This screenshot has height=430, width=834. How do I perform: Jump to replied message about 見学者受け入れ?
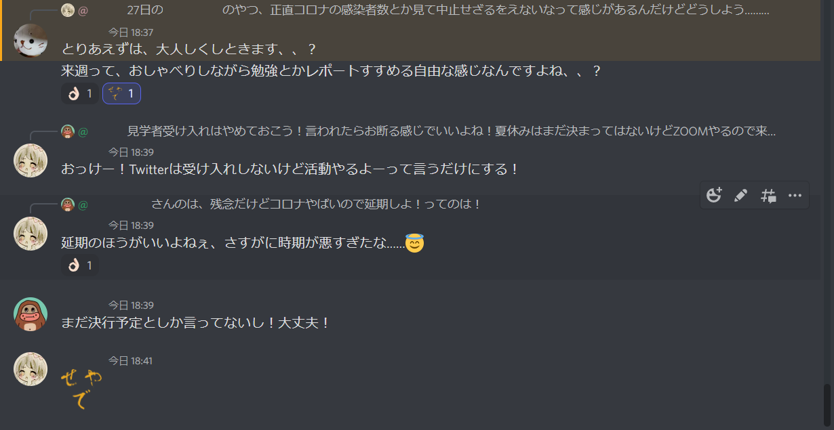tap(452, 131)
